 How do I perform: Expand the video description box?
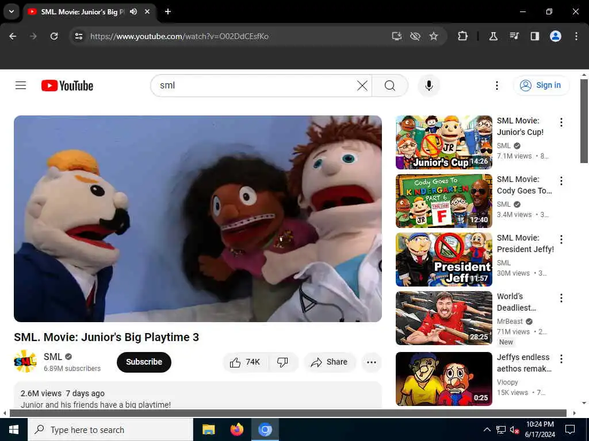[x=198, y=395]
